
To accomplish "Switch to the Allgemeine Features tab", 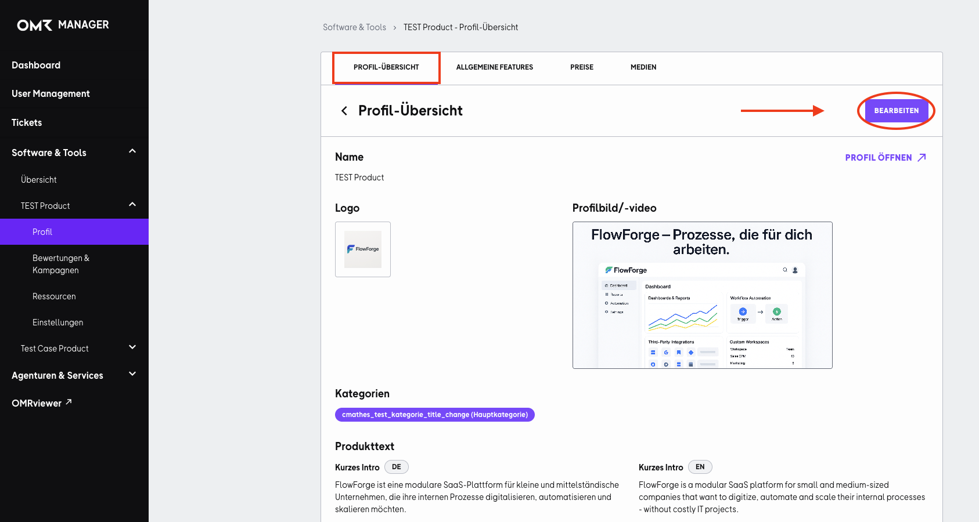I will tap(495, 67).
